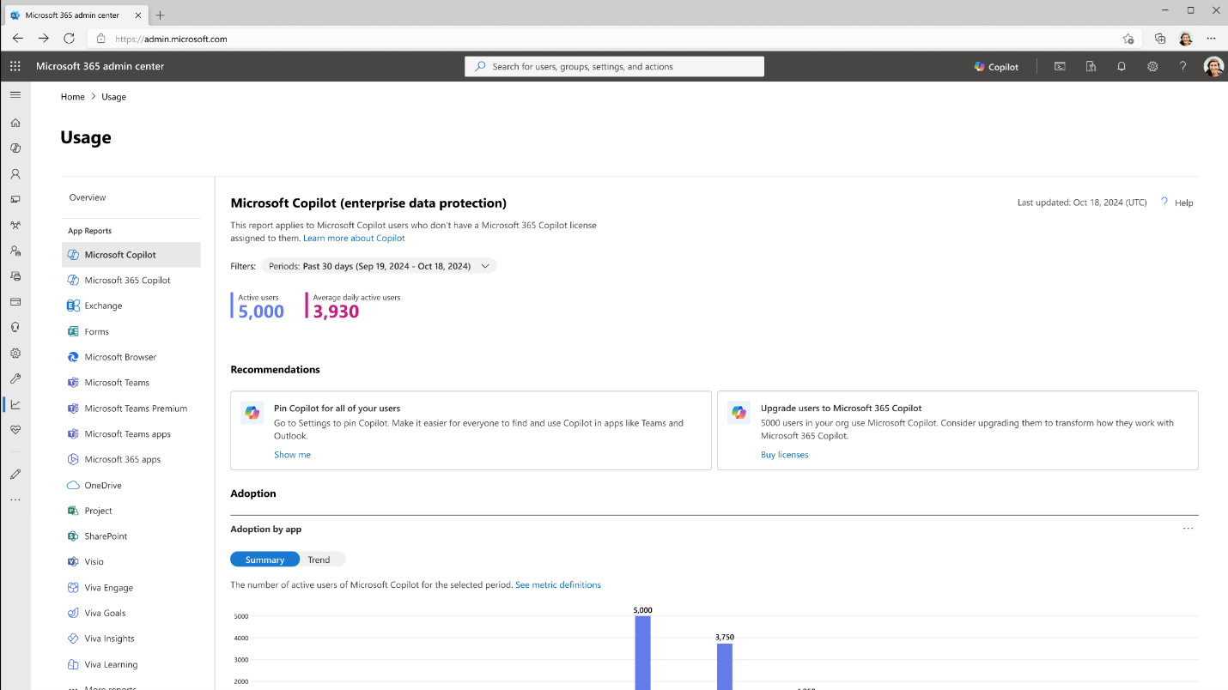This screenshot has width=1228, height=690.
Task: Open Health heart icon in left rail
Action: click(x=15, y=429)
